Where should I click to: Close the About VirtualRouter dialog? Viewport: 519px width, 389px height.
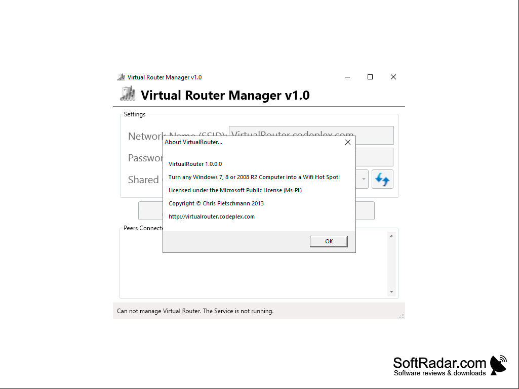[347, 142]
